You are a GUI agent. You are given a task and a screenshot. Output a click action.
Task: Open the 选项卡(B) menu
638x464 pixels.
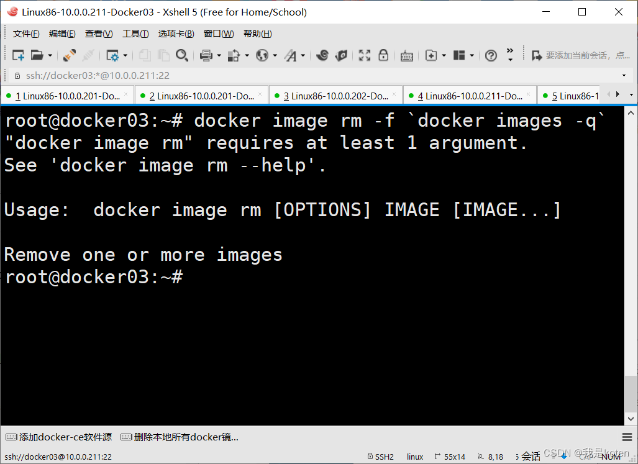click(x=176, y=34)
